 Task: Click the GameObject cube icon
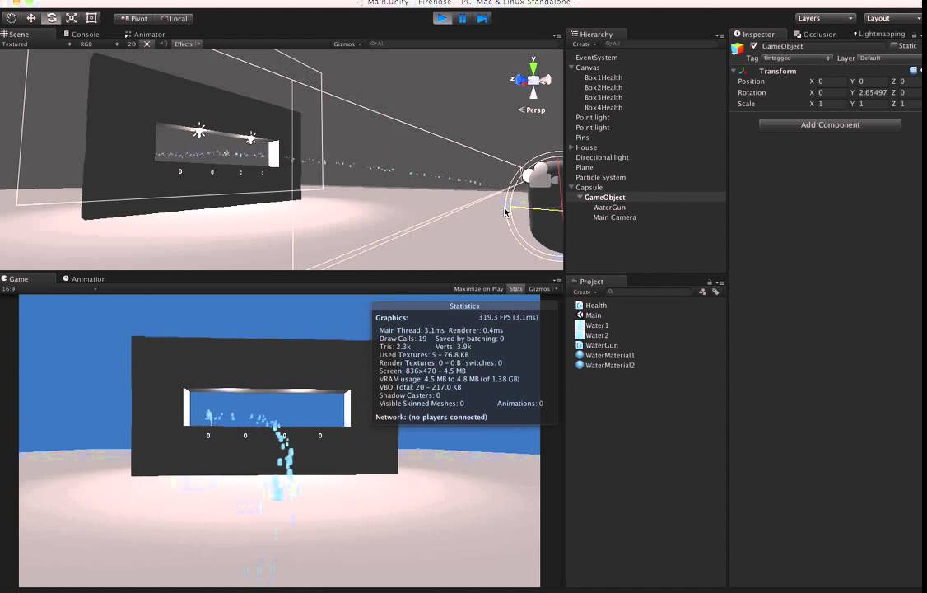click(x=737, y=49)
